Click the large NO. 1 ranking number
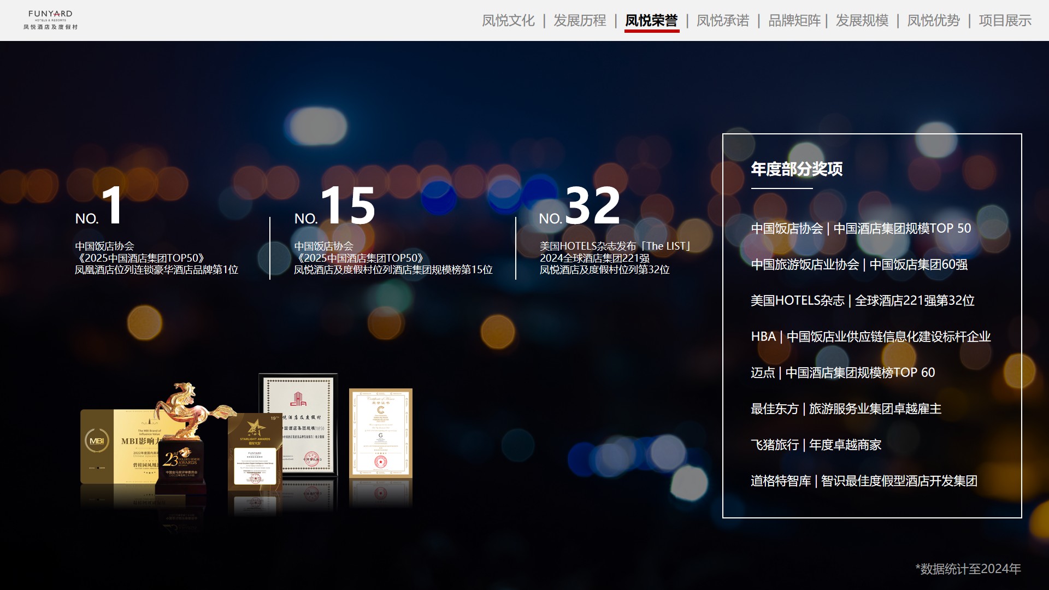This screenshot has height=590, width=1049. pyautogui.click(x=112, y=205)
